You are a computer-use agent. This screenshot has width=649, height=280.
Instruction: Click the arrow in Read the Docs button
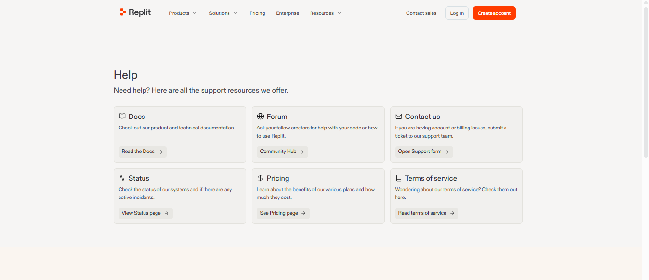[x=160, y=152]
